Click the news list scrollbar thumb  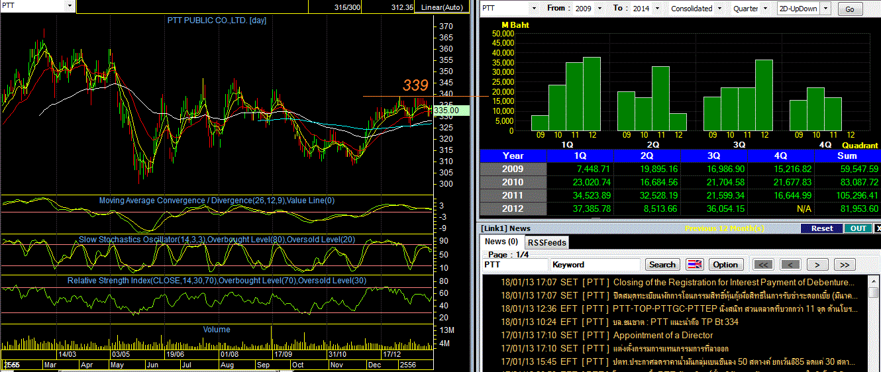(x=873, y=292)
